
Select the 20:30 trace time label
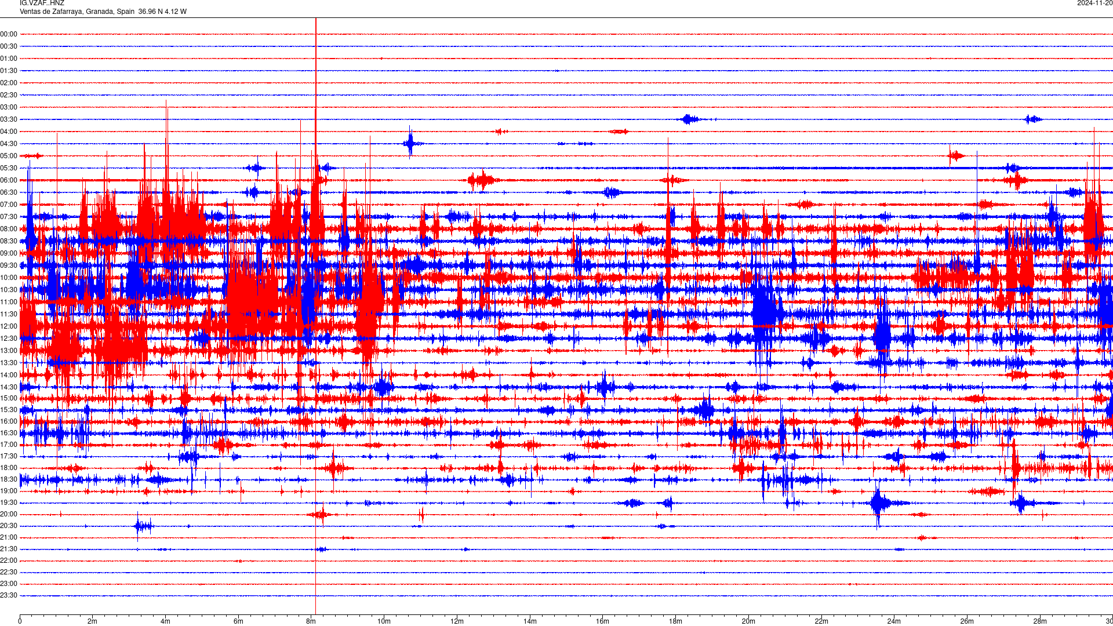point(9,526)
